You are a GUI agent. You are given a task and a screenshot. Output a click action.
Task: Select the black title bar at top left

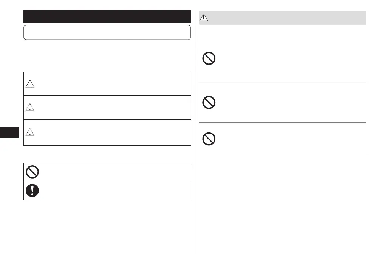coord(107,17)
